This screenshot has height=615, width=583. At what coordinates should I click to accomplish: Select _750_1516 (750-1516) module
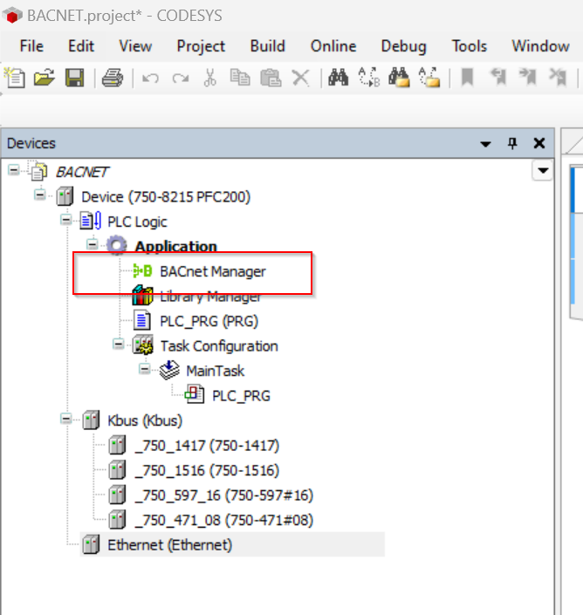click(207, 470)
